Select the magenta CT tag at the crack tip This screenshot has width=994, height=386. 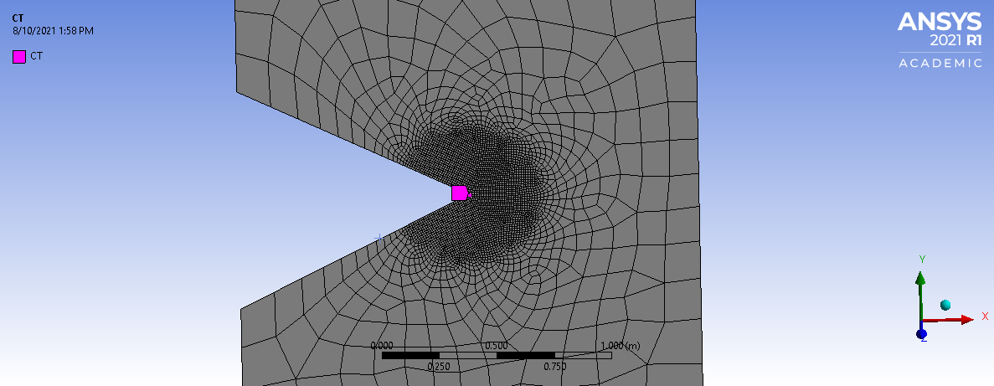[x=461, y=193]
